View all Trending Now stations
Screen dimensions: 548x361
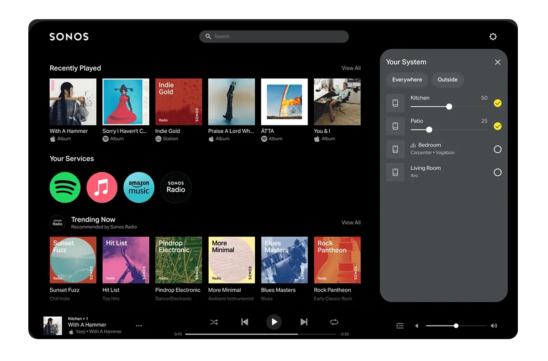(351, 223)
